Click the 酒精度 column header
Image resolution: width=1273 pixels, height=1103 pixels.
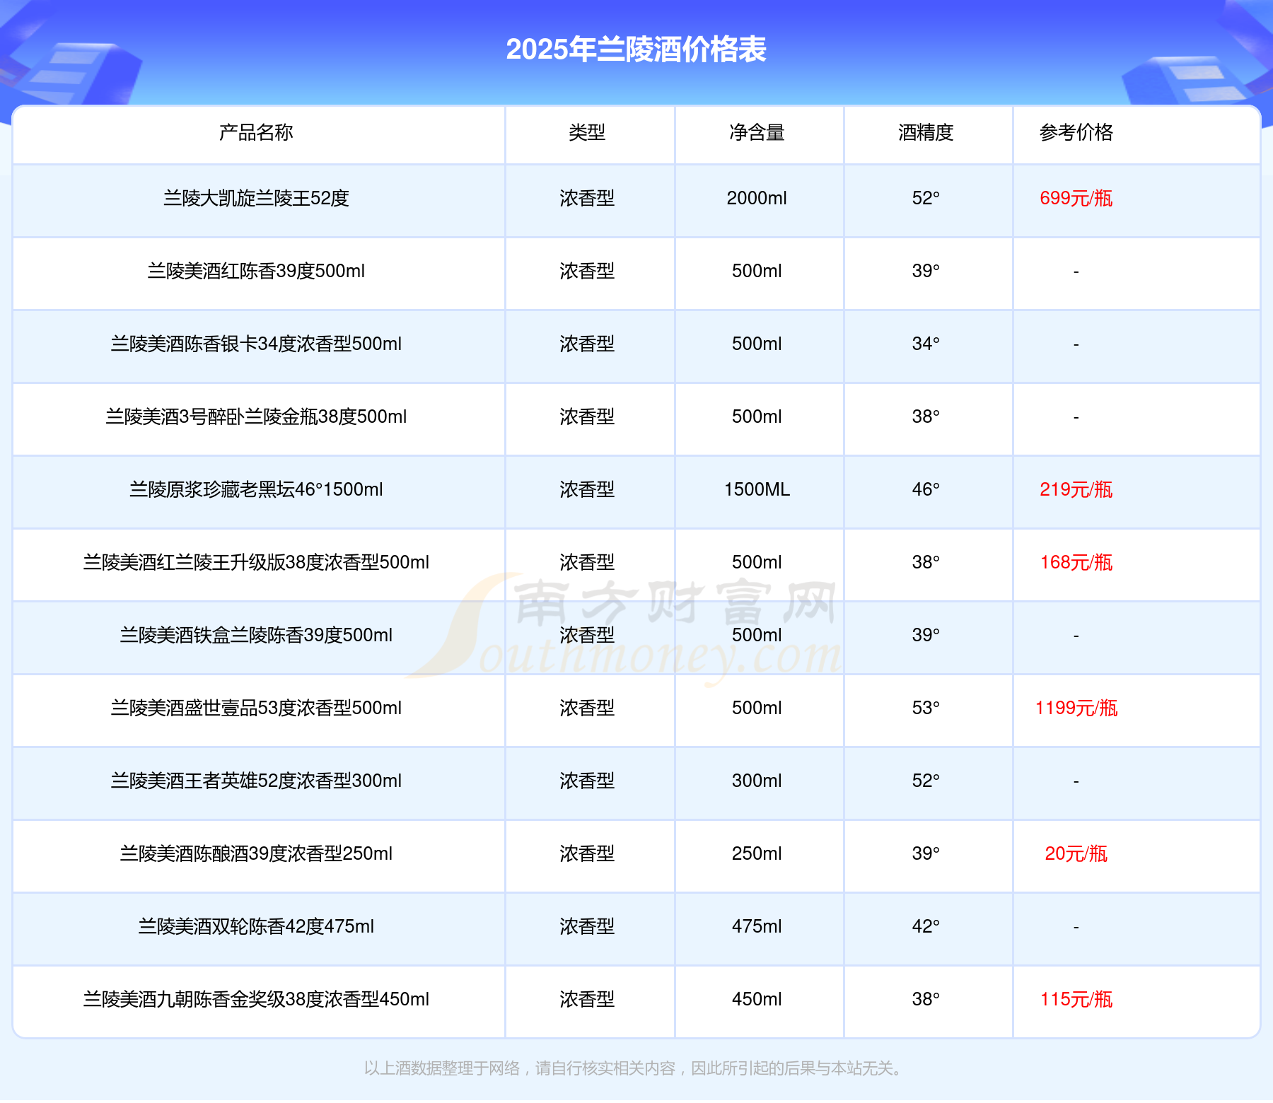tap(926, 132)
